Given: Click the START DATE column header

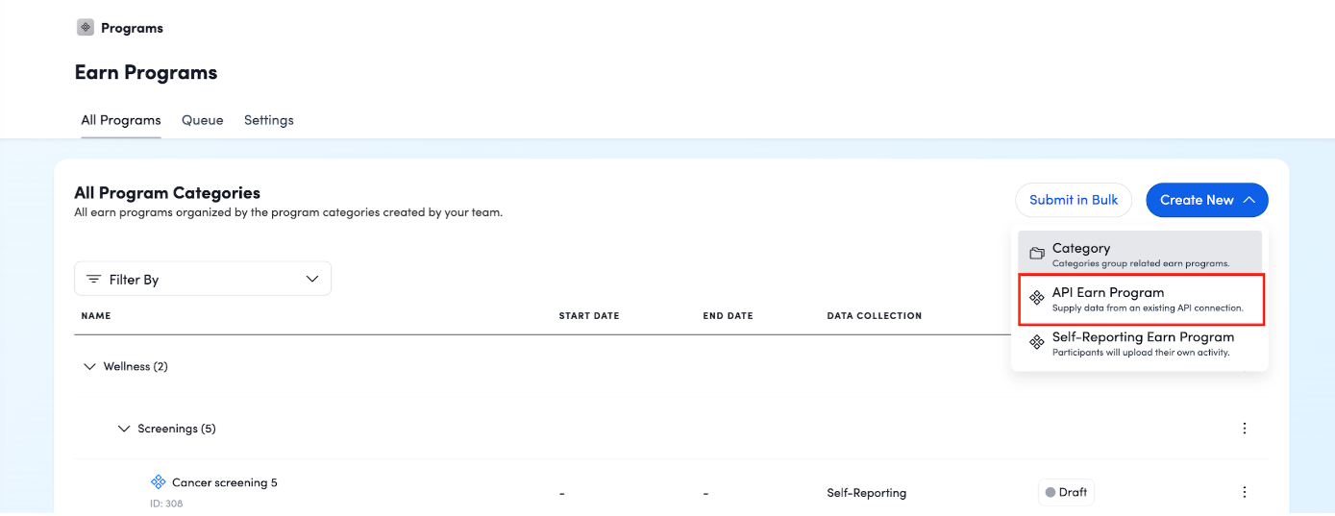Looking at the screenshot, I should click(x=588, y=316).
